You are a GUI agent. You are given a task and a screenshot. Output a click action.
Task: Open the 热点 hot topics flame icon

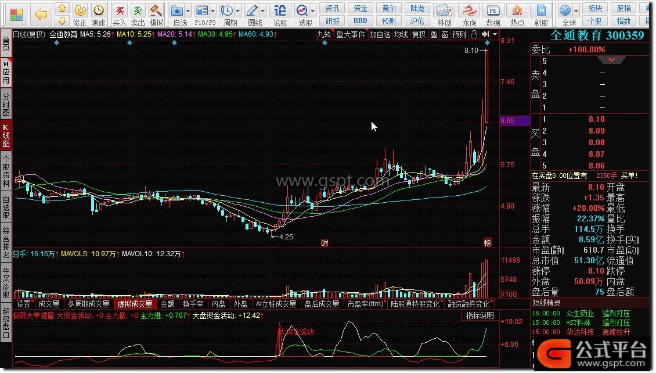click(x=517, y=15)
